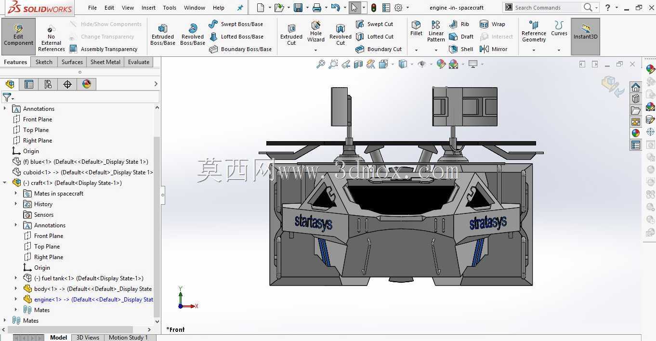
Task: Select Boundary Boss/Base tool
Action: [x=240, y=49]
